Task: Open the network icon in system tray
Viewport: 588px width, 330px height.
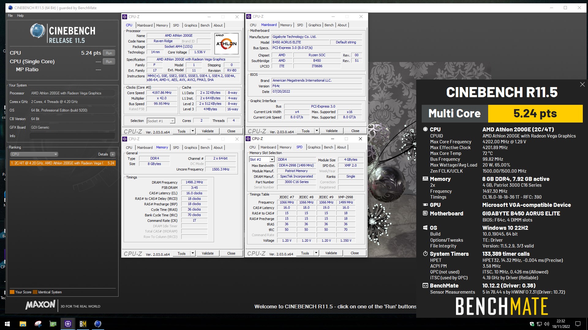Action: [539, 324]
